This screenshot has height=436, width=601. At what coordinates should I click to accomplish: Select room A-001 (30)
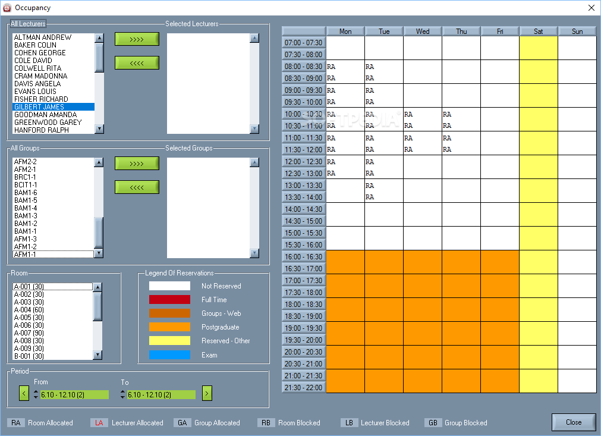pyautogui.click(x=52, y=287)
